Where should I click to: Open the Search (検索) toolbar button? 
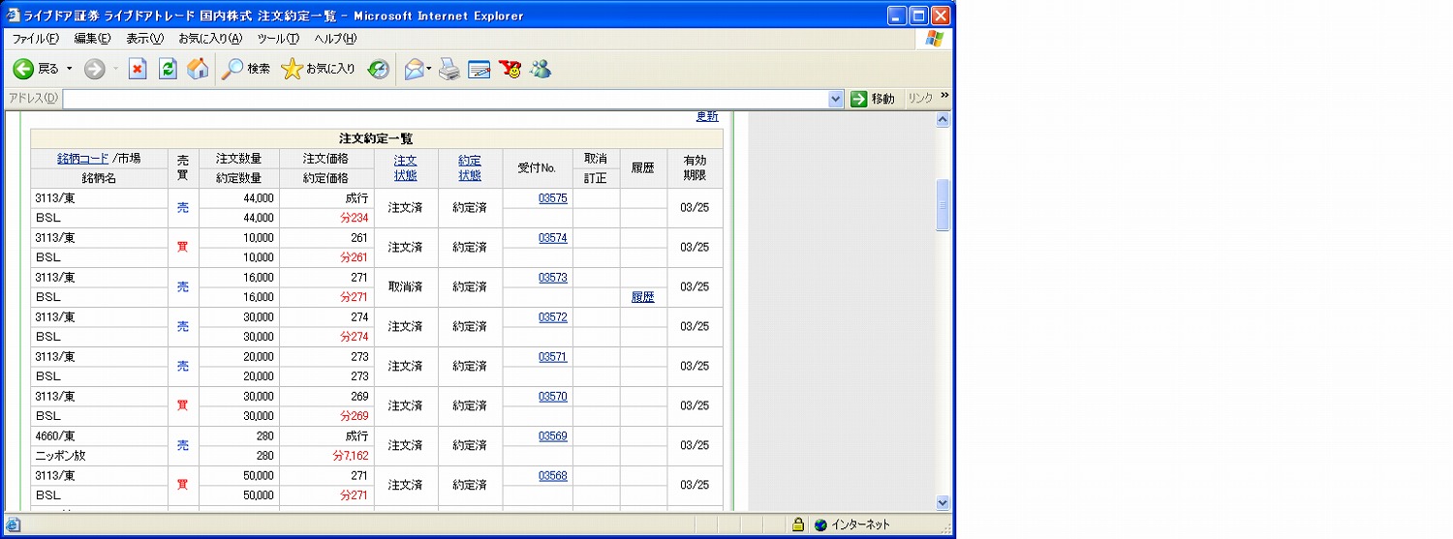click(246, 69)
